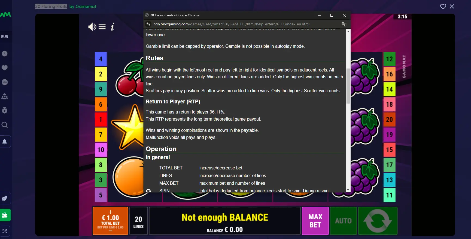Open chat support sidebar icon
471x239 pixels.
click(5, 198)
